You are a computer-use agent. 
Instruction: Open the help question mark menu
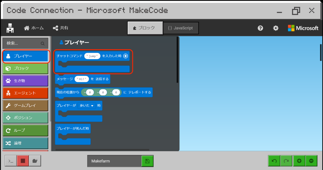[260, 28]
